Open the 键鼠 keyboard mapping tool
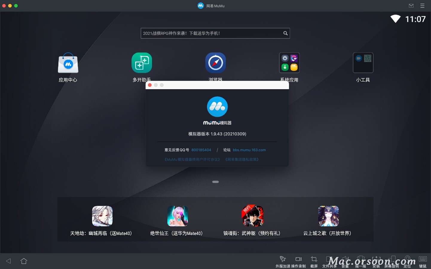The height and width of the screenshot is (269, 431). [423, 261]
